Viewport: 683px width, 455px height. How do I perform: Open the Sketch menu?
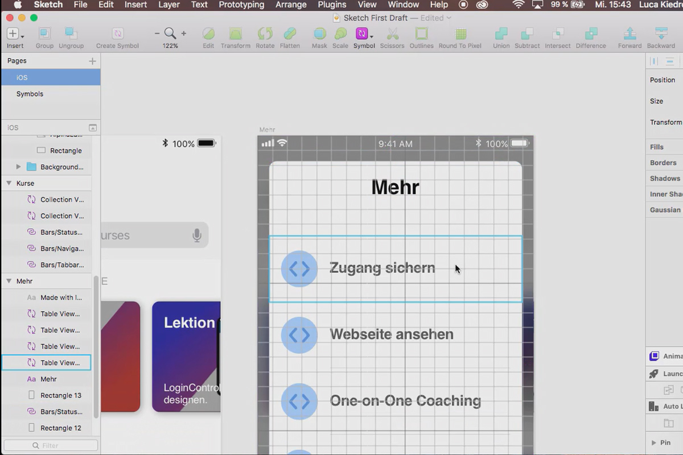pyautogui.click(x=48, y=5)
